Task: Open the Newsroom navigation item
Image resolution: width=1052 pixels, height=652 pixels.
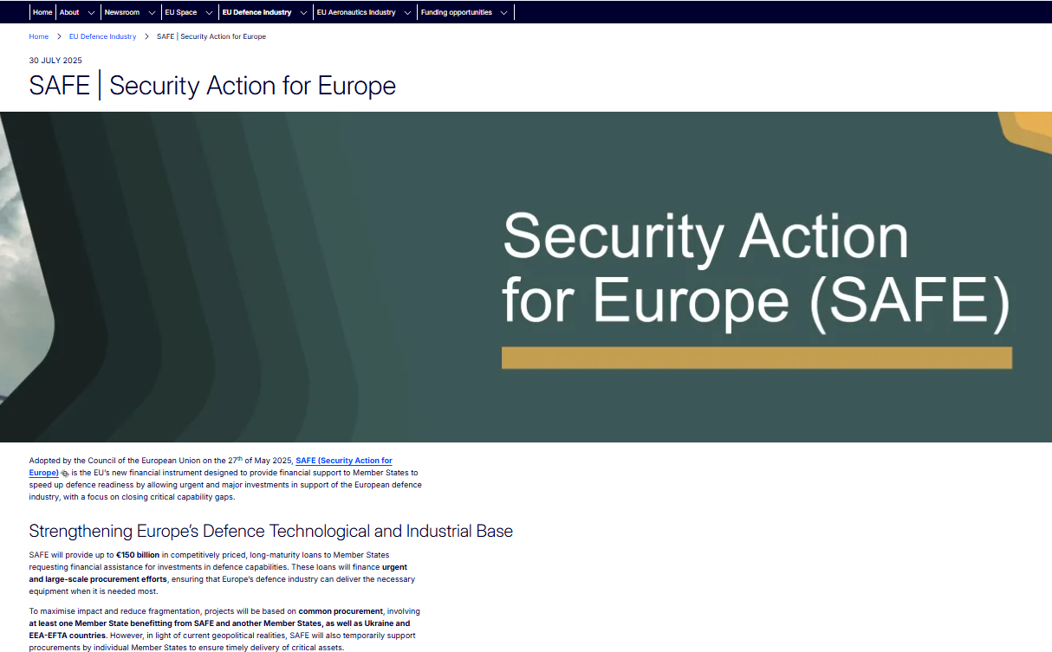Action: pyautogui.click(x=122, y=12)
